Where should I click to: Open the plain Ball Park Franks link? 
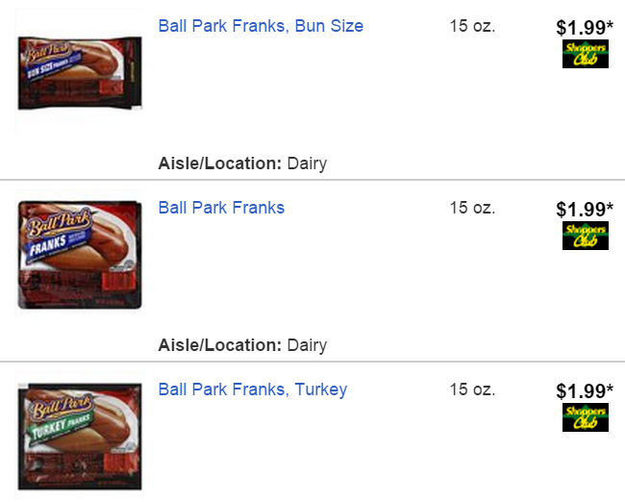221,208
